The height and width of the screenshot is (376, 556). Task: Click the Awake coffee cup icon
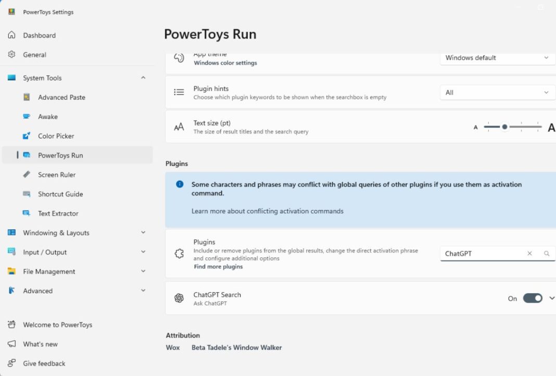click(26, 116)
